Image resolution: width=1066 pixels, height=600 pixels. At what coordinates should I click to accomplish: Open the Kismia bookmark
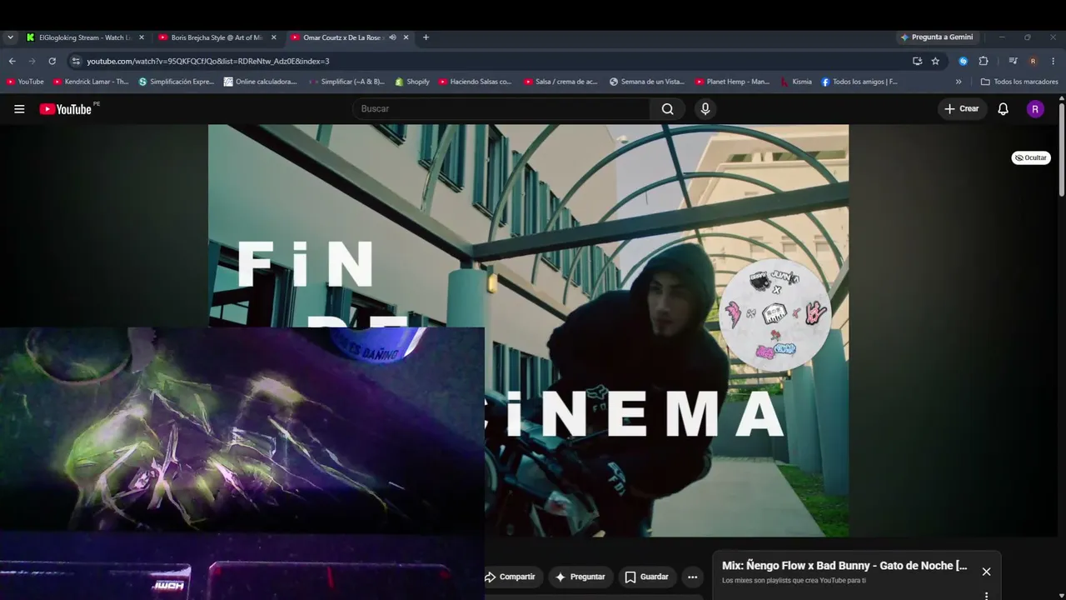[x=796, y=82]
